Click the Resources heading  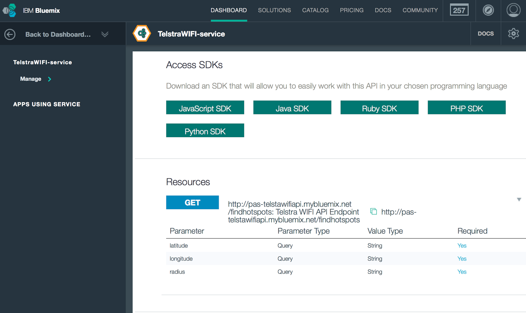tap(188, 182)
